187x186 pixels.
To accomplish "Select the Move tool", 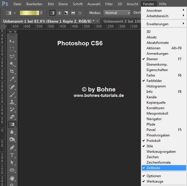I will click(12, 42).
